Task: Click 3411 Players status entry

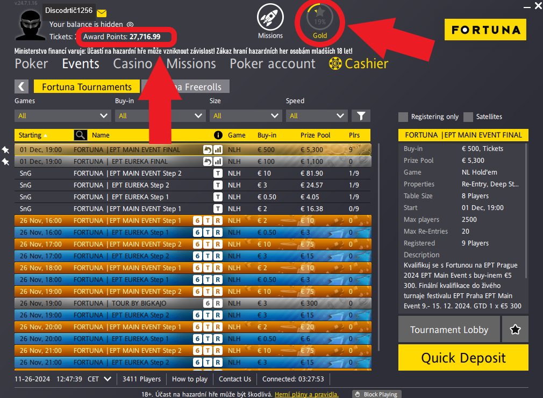Action: [x=141, y=379]
